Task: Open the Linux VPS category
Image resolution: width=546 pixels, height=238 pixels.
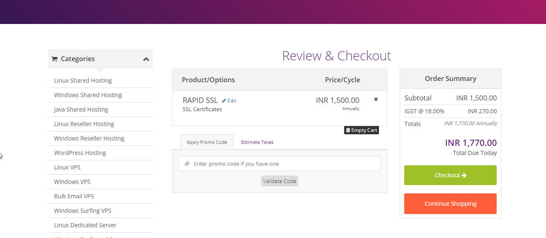Action: pos(67,167)
